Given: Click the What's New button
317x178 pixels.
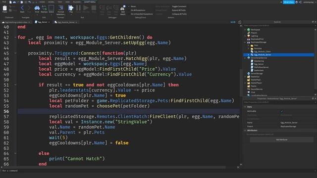Looking at the screenshot, I should click(x=288, y=2).
